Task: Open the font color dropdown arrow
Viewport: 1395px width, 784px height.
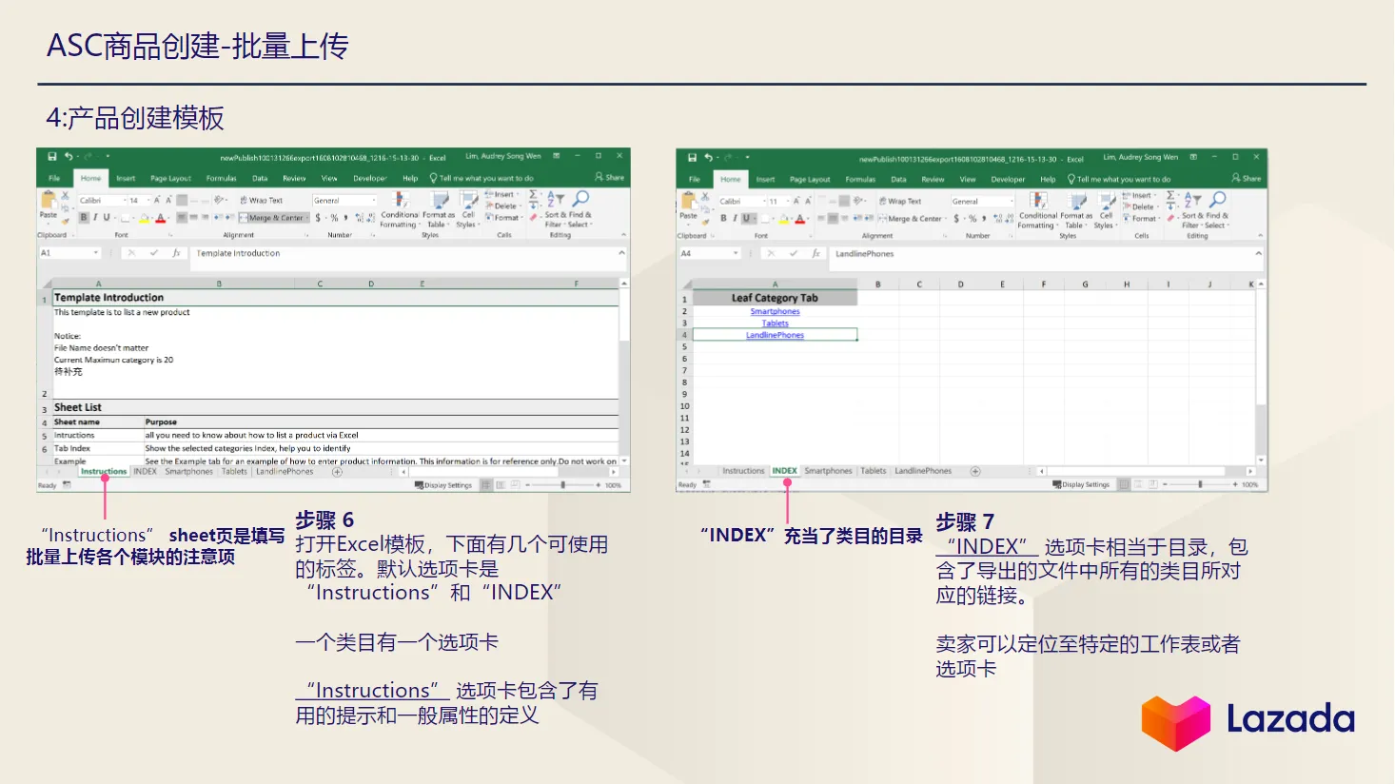Action: click(167, 218)
